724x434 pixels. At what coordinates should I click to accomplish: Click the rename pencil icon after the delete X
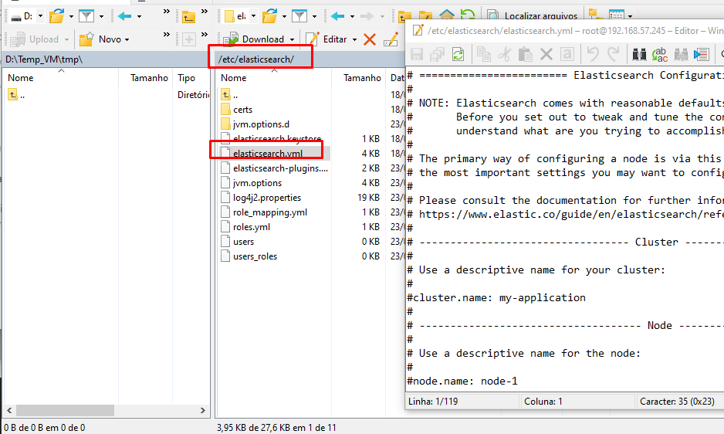tap(391, 39)
